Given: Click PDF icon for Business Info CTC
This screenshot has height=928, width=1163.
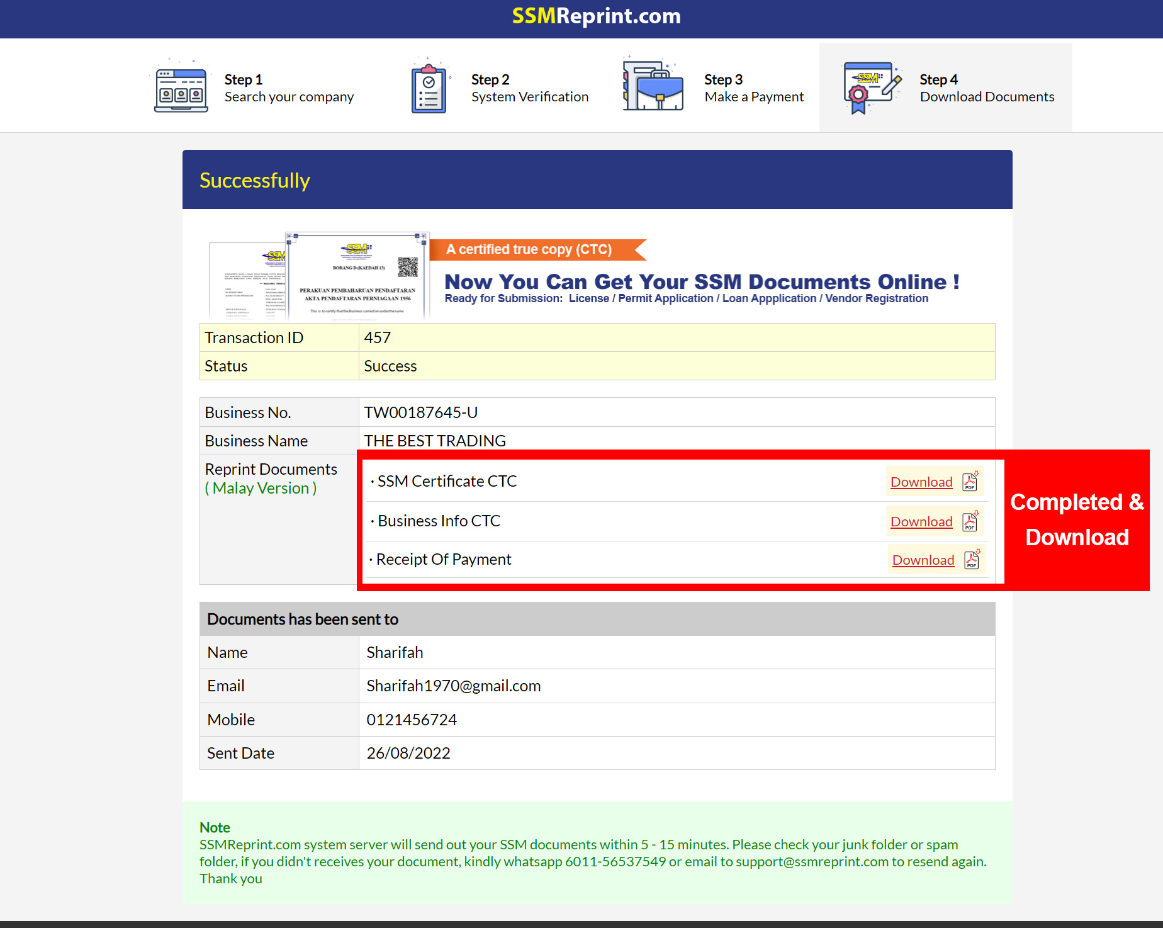Looking at the screenshot, I should click(970, 521).
